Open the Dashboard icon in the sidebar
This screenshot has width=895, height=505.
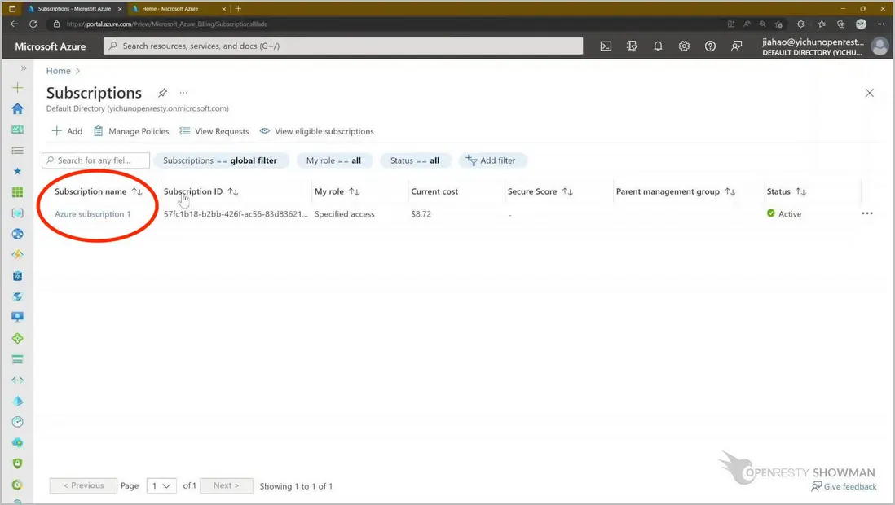pos(18,130)
